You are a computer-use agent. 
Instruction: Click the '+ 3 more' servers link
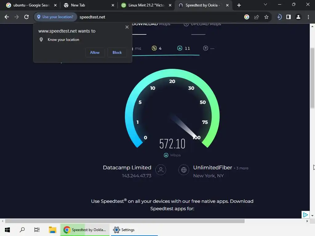pyautogui.click(x=241, y=168)
